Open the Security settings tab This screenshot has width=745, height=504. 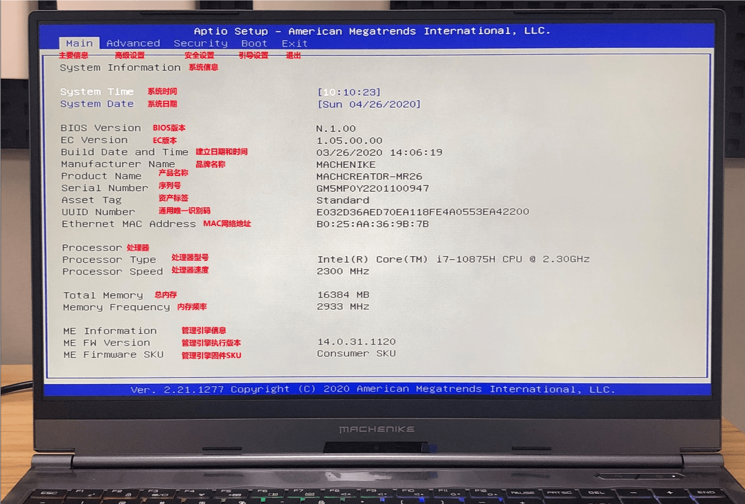point(201,43)
